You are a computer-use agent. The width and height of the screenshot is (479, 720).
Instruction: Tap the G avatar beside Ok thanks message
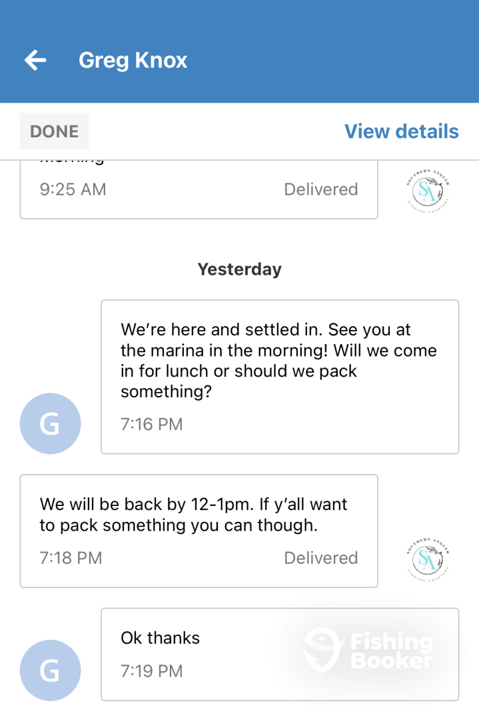(51, 670)
